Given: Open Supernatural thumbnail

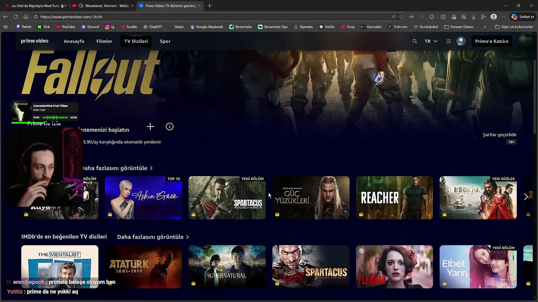Looking at the screenshot, I should pyautogui.click(x=227, y=267).
